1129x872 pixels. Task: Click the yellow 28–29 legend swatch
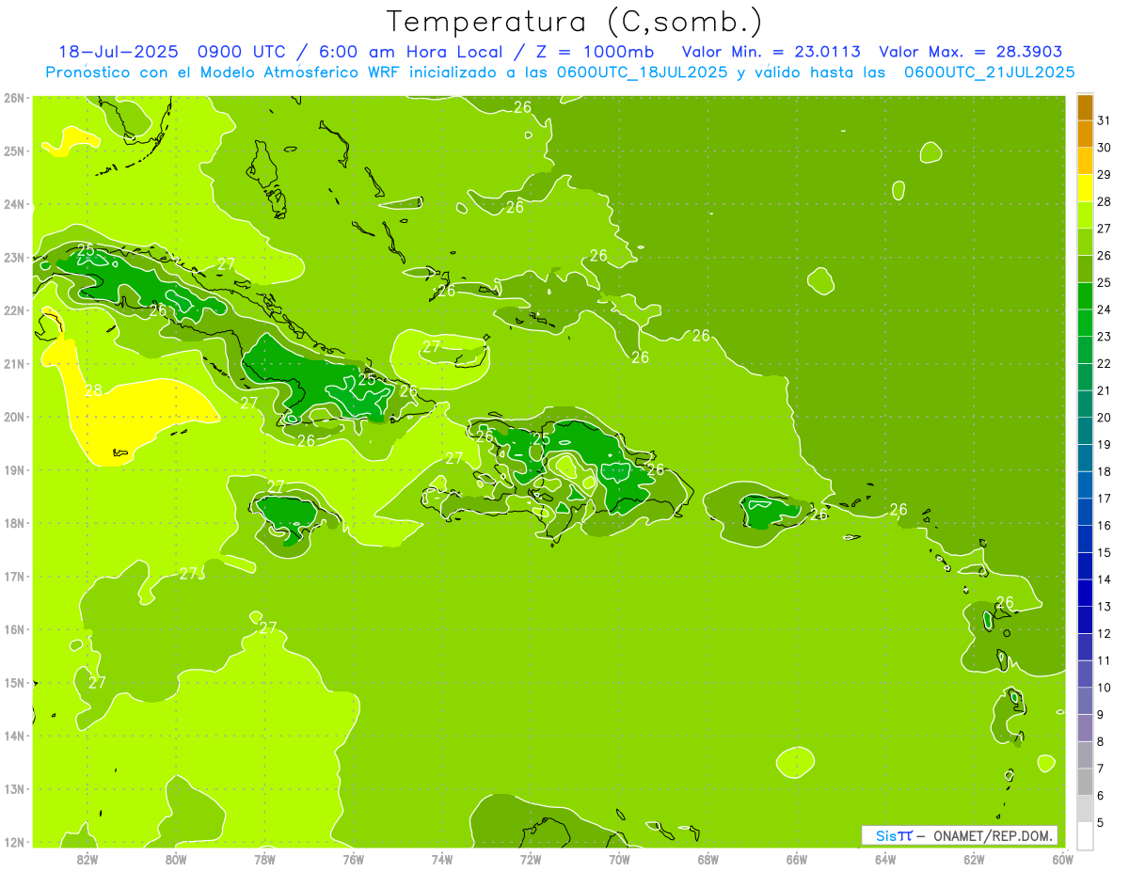pos(1085,188)
